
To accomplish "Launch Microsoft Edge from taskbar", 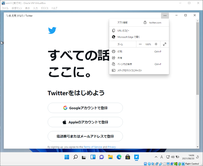I will [x=119, y=157].
